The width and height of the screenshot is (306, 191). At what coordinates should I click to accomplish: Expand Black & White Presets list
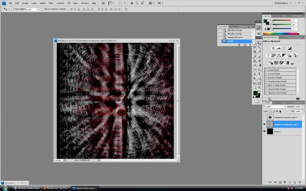pos(266,85)
